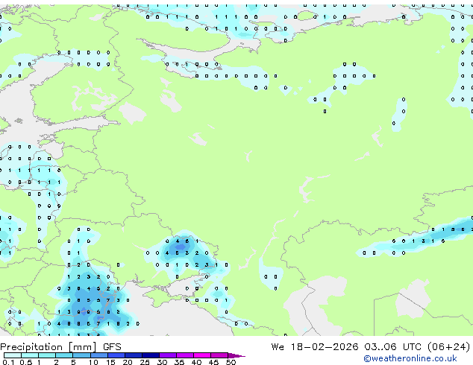Open the weatheronline.co.uk copyright link
Viewport: 473px width, 365px height.
pos(410,358)
